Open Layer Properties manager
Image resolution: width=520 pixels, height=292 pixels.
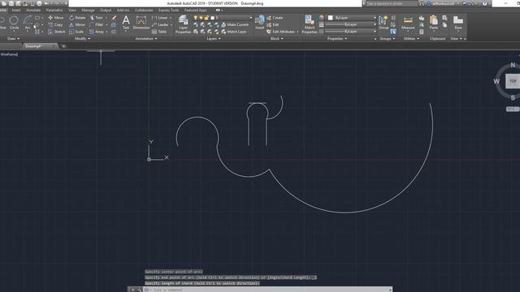[x=183, y=24]
